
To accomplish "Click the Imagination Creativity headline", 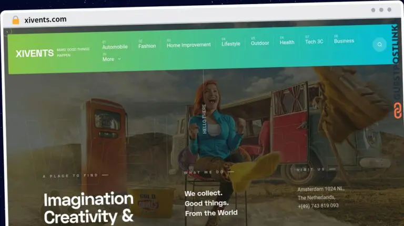I will (88, 208).
